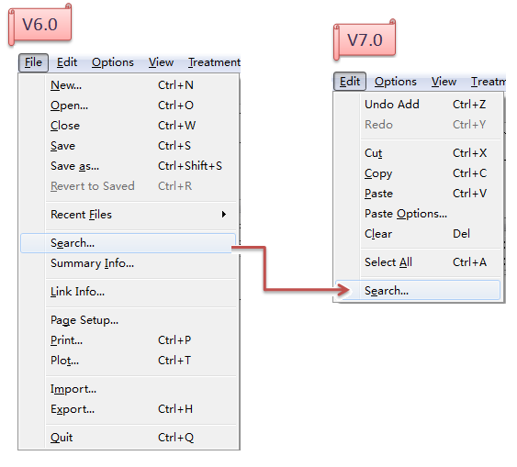The image size is (517, 467).
Task: Choose Open... from the File menu
Action: click(129, 106)
